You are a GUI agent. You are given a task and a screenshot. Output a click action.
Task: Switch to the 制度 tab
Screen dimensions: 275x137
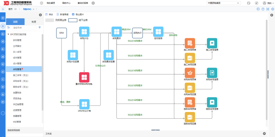tap(34, 22)
